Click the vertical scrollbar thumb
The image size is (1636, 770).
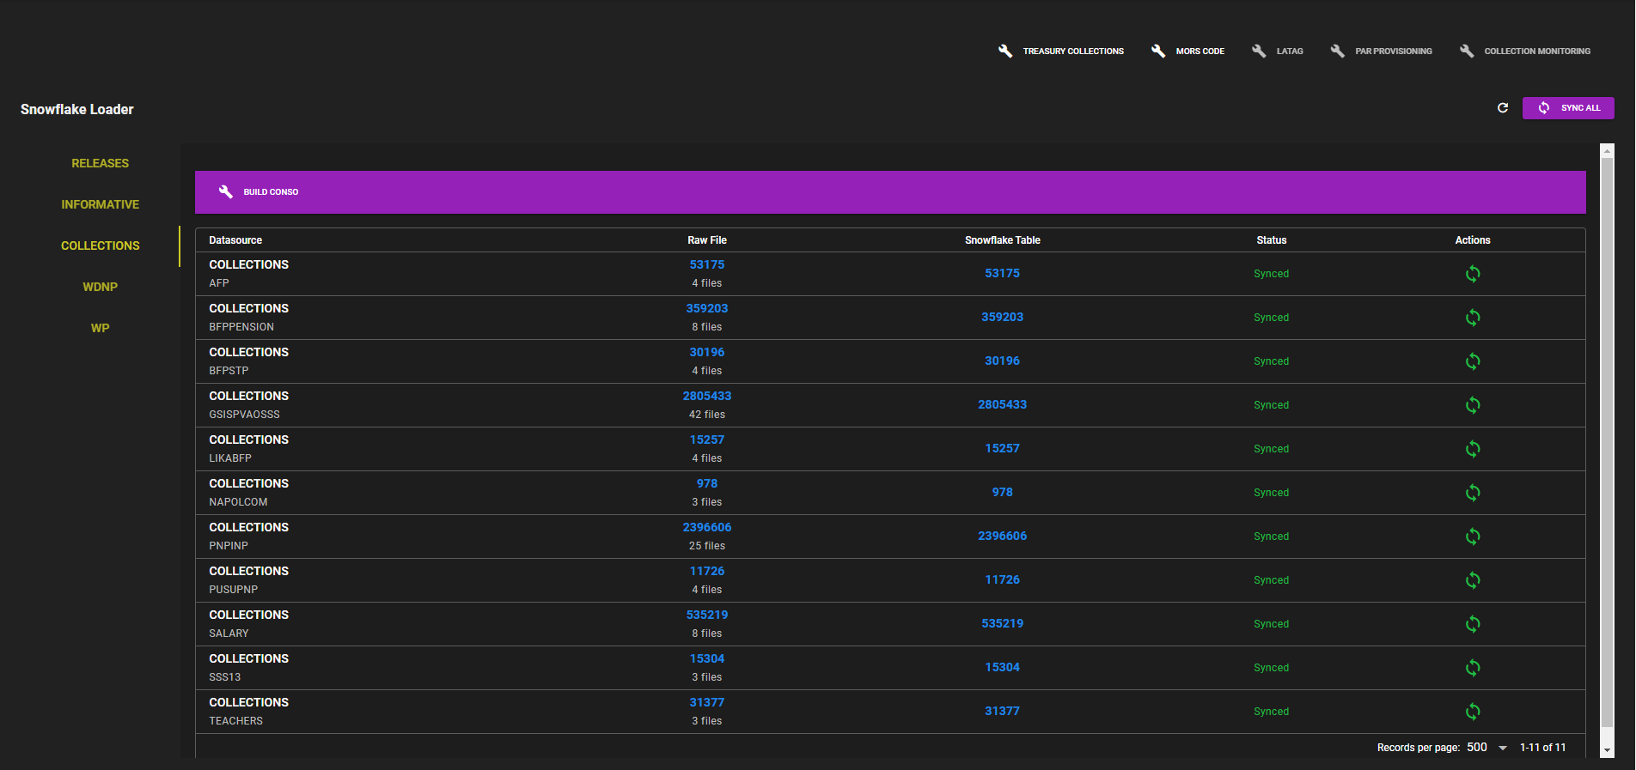point(1607,443)
